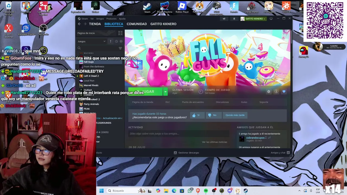Screen dimensions: 347x195
Task: Open Poppy Playtime desktop icon
Action: (165, 7)
